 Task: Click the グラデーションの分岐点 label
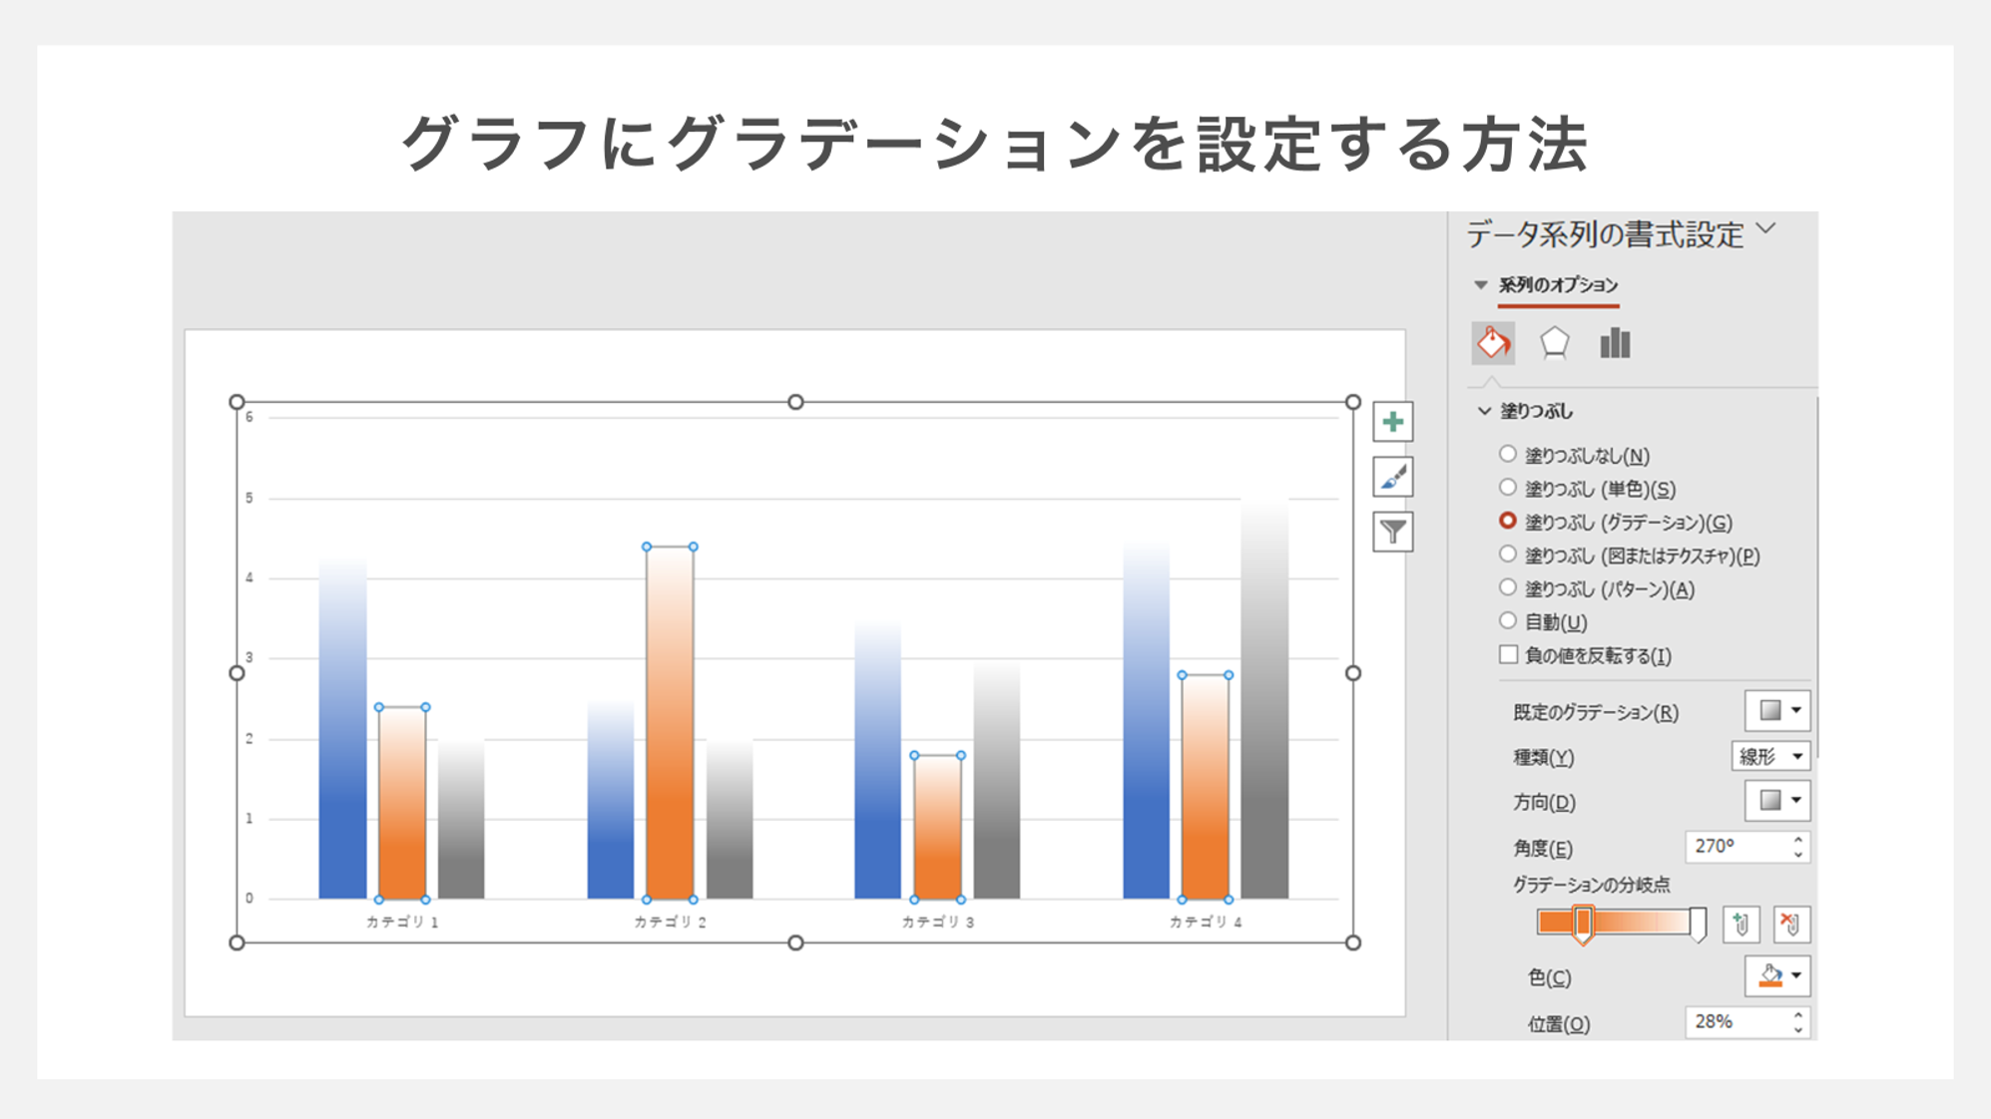[1591, 885]
